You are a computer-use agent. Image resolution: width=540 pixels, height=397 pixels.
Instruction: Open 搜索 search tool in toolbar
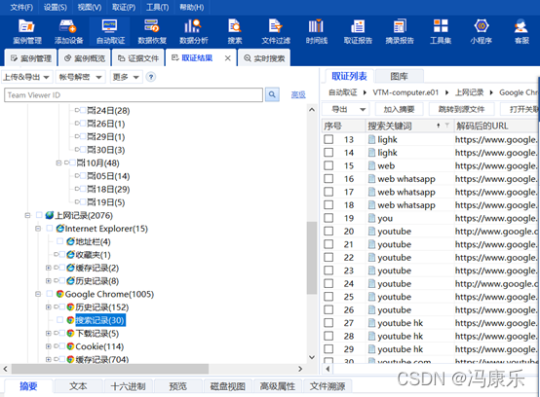(x=235, y=31)
